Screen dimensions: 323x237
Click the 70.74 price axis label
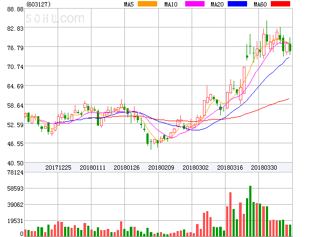15,67
